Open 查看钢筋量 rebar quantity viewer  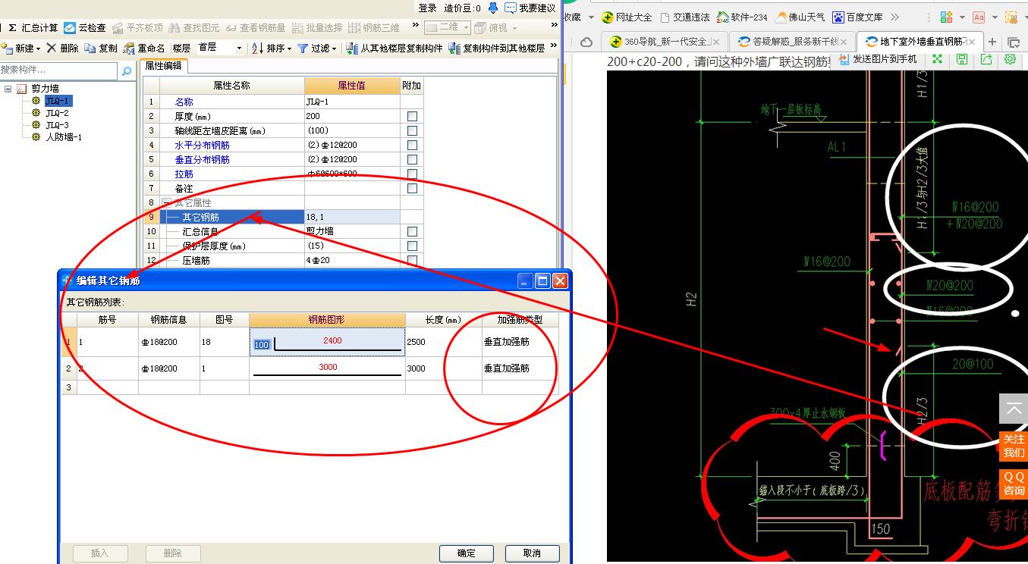tap(256, 27)
